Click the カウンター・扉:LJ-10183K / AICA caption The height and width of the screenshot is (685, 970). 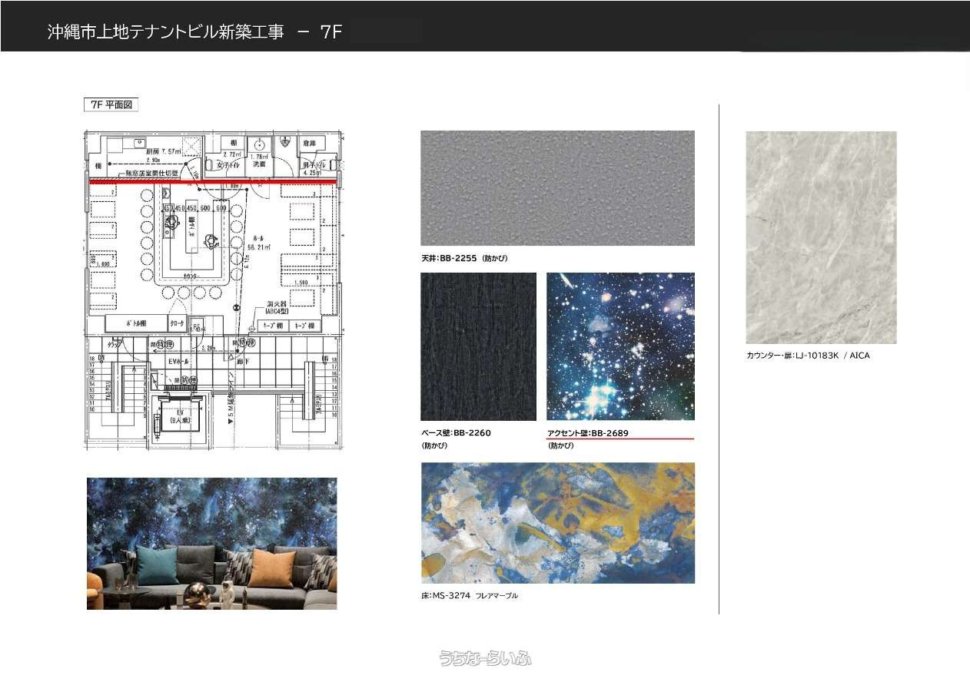[808, 356]
